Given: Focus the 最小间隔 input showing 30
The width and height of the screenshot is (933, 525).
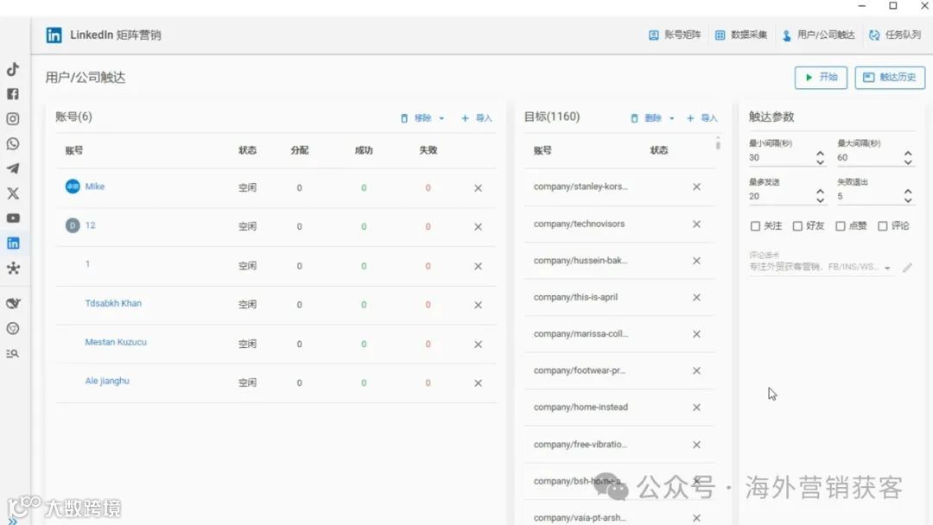Looking at the screenshot, I should coord(781,157).
